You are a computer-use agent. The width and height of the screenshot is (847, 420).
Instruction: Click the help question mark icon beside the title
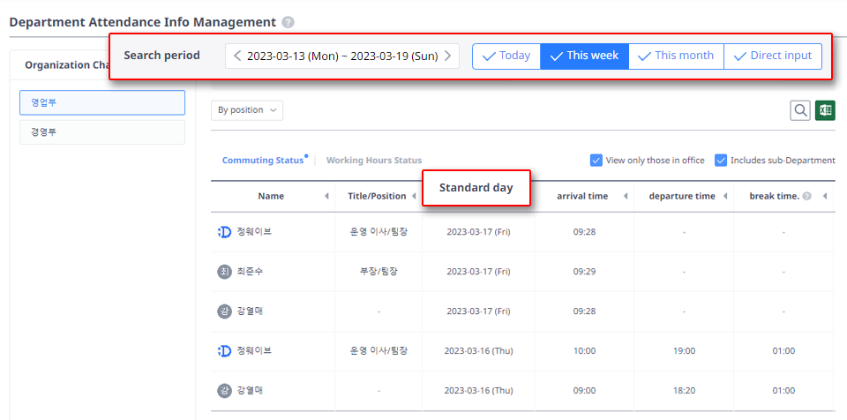coord(289,22)
